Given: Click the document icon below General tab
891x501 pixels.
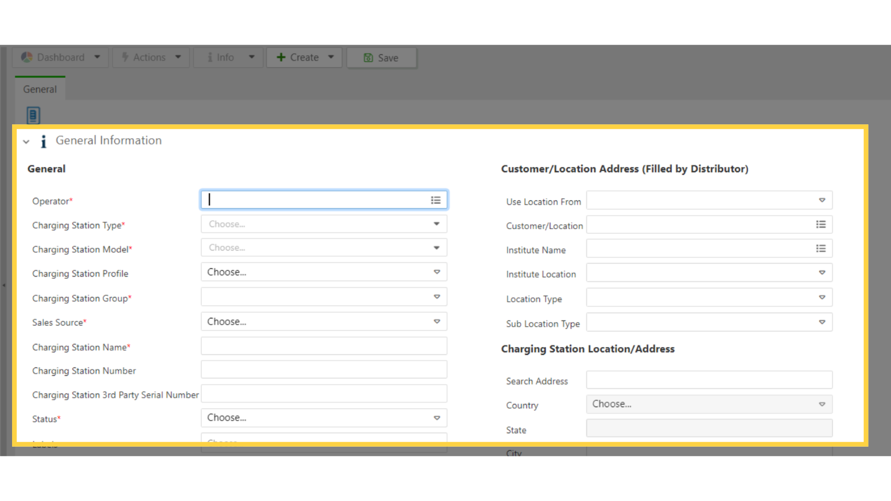Looking at the screenshot, I should [33, 115].
